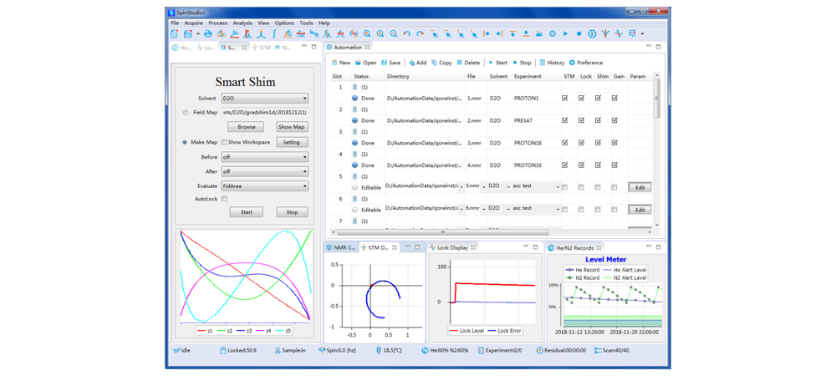The image size is (836, 376).
Task: Open the Process menu
Action: click(x=217, y=23)
